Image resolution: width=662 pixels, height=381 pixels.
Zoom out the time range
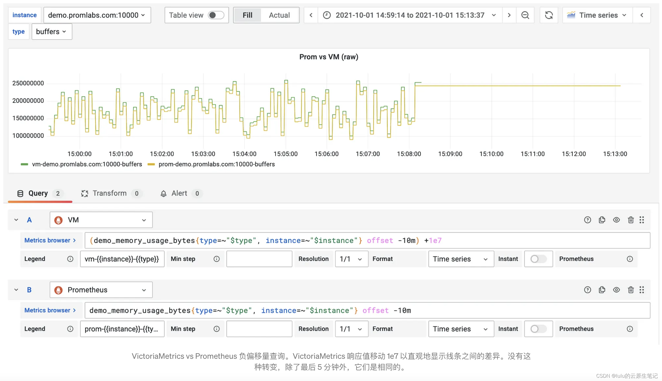[x=525, y=15]
